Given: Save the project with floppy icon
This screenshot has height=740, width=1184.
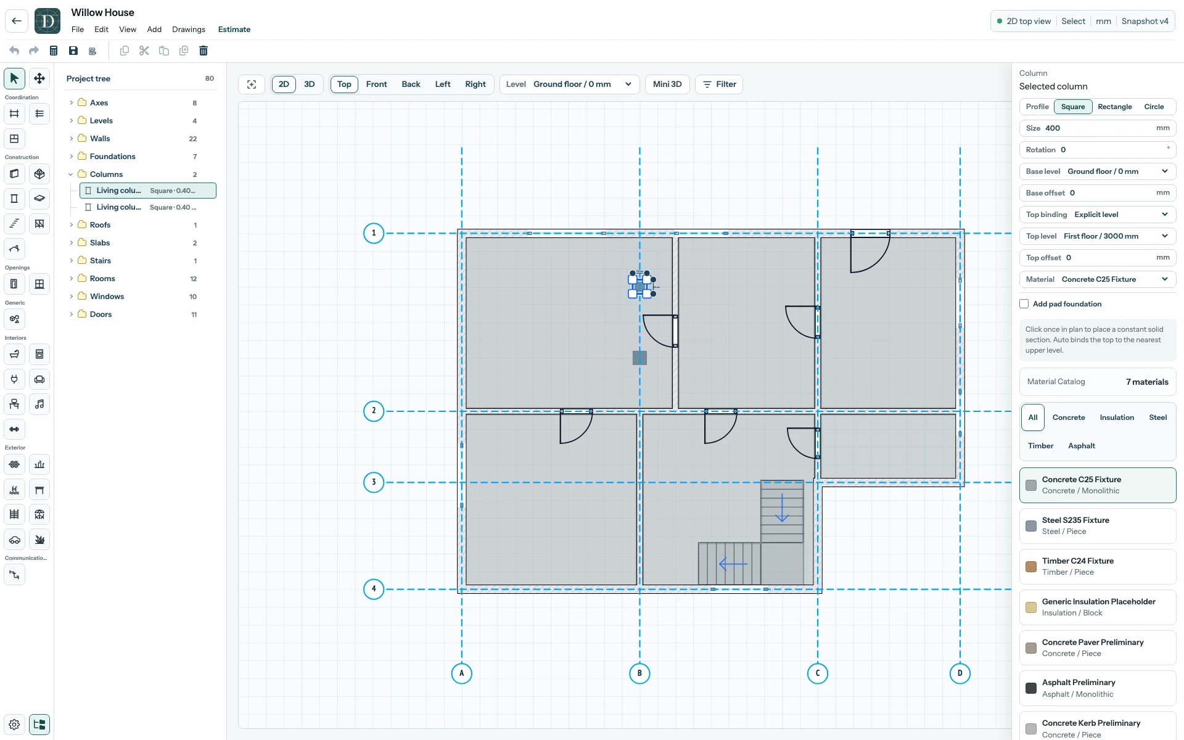Looking at the screenshot, I should click(73, 51).
